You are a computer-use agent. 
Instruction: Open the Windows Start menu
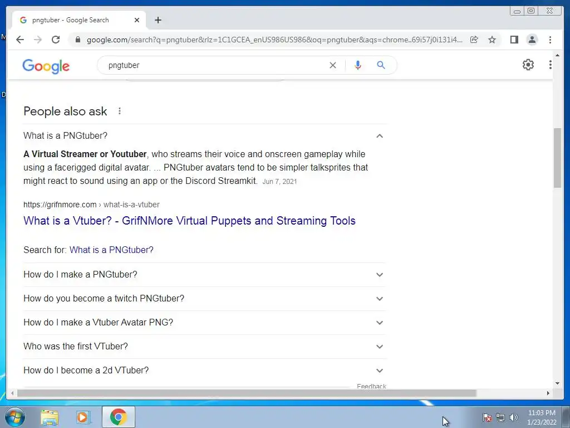[14, 417]
